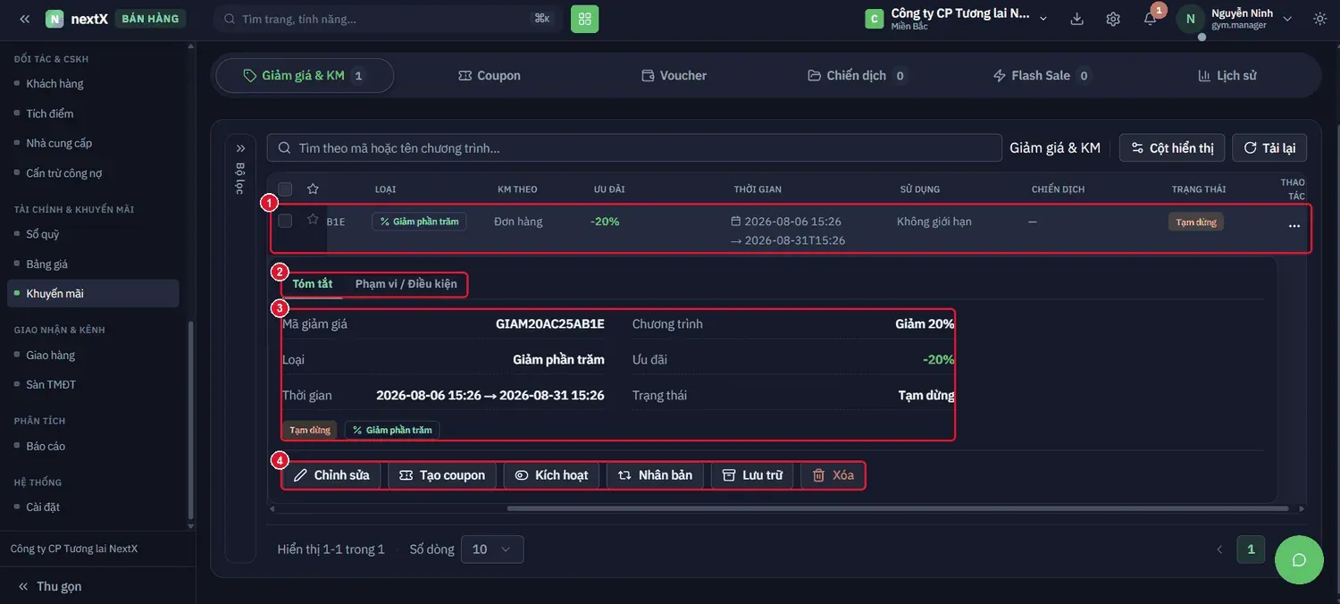Click the user avatar N

1191,19
